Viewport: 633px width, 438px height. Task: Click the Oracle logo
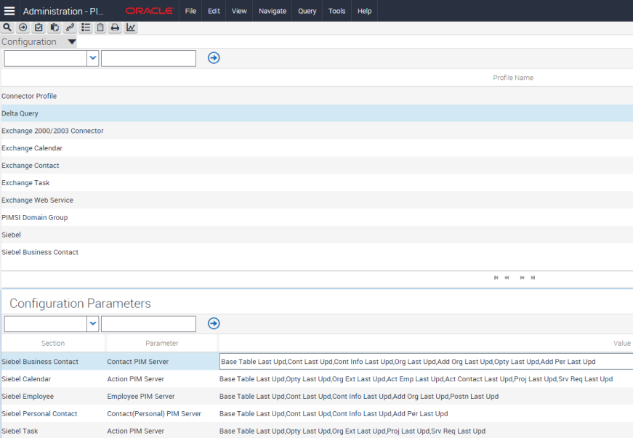pyautogui.click(x=150, y=11)
